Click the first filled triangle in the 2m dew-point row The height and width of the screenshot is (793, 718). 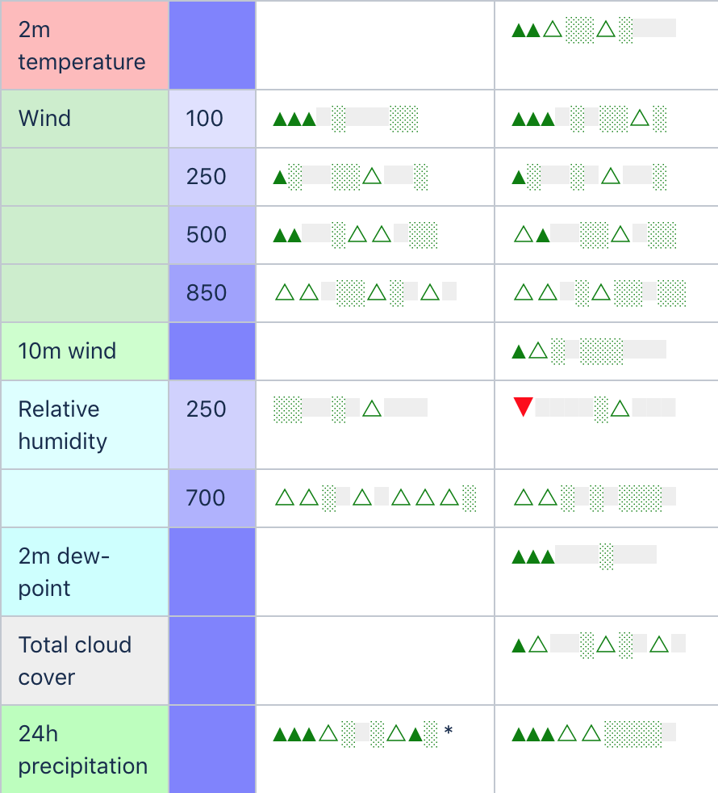pyautogui.click(x=519, y=556)
